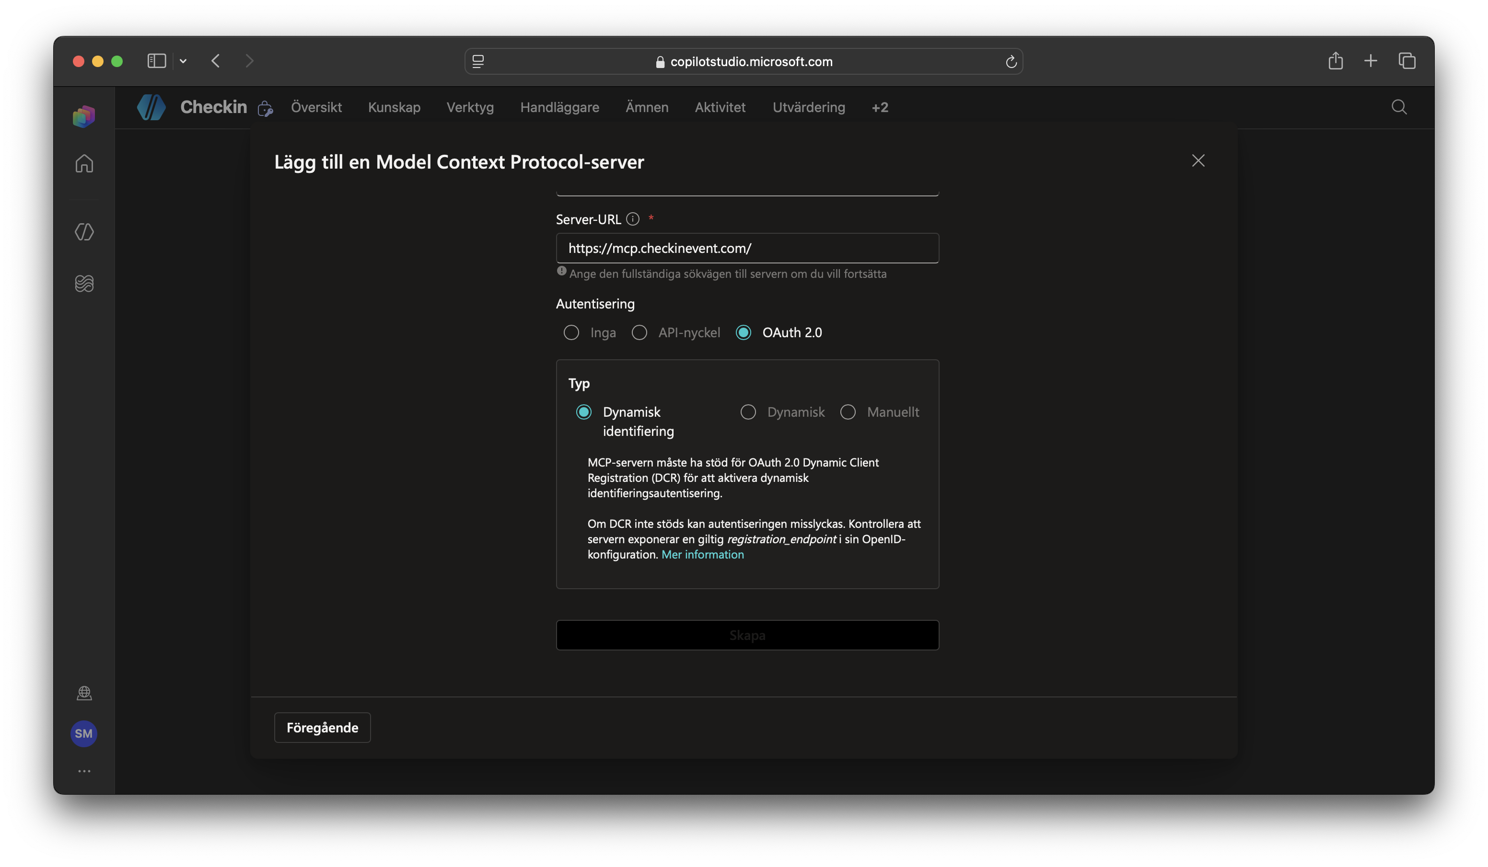Screen dimensions: 1488x867
Task: Open the Verktyg tab
Action: (470, 107)
